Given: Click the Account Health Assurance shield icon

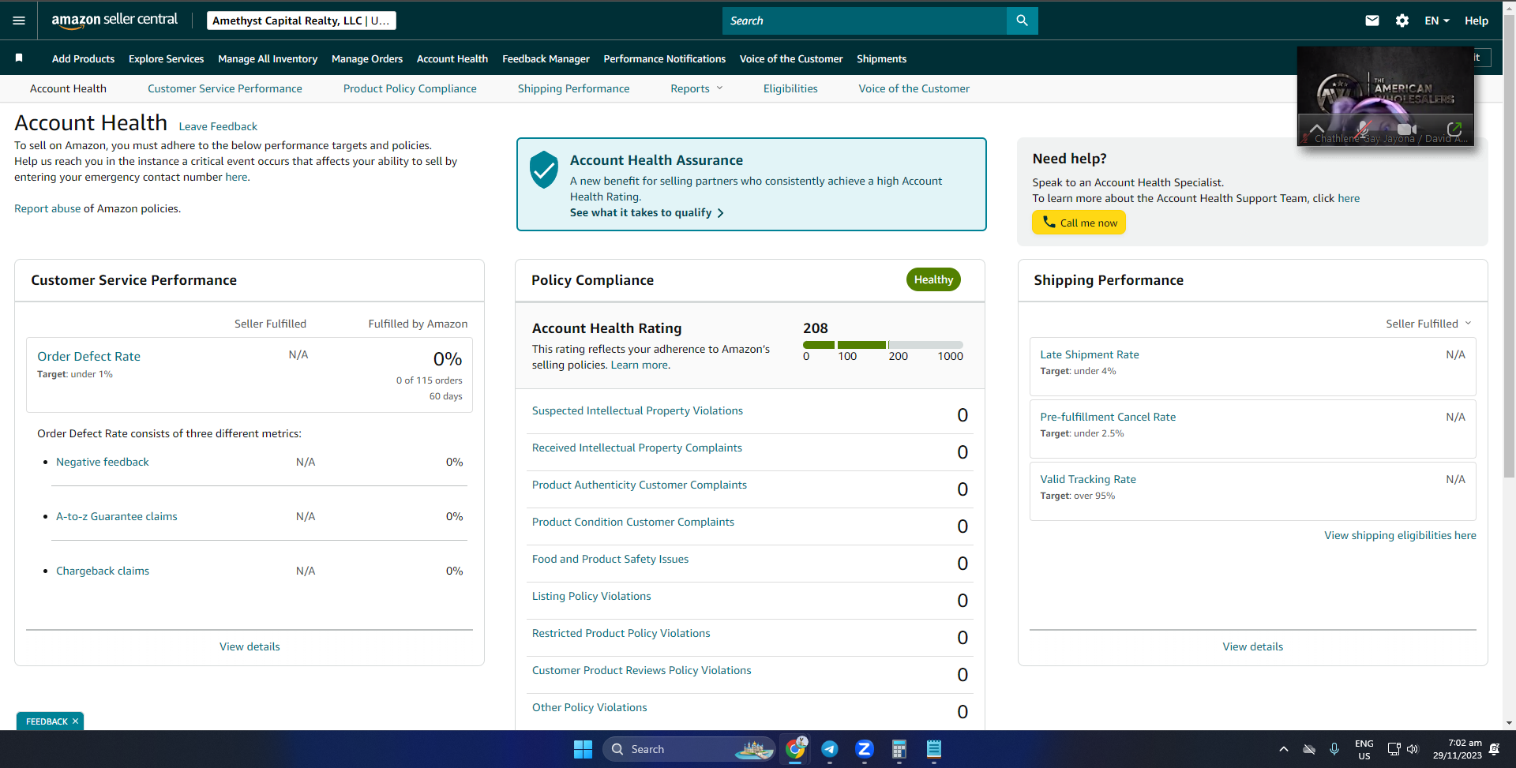Looking at the screenshot, I should pos(544,170).
